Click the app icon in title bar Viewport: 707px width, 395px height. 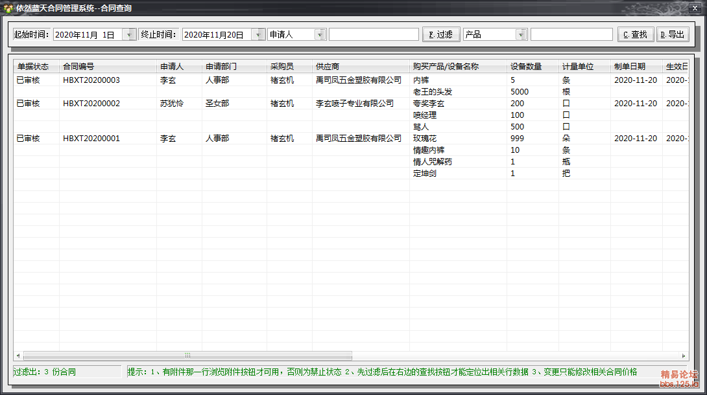point(8,8)
